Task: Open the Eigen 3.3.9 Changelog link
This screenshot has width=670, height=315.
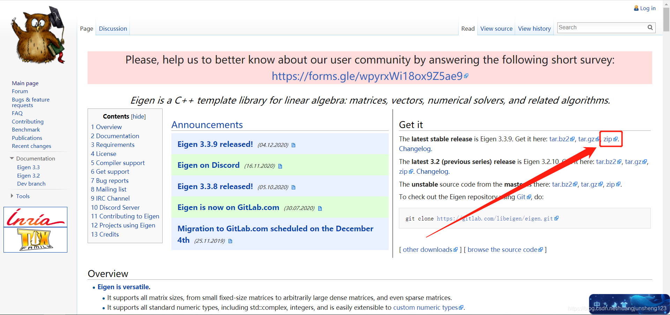Action: tap(415, 149)
